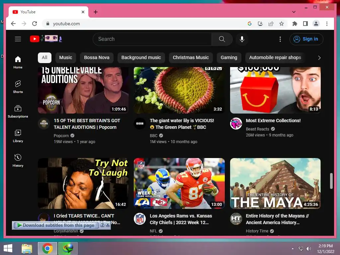Visit Popcorn channel name
340x255 pixels.
click(x=61, y=135)
